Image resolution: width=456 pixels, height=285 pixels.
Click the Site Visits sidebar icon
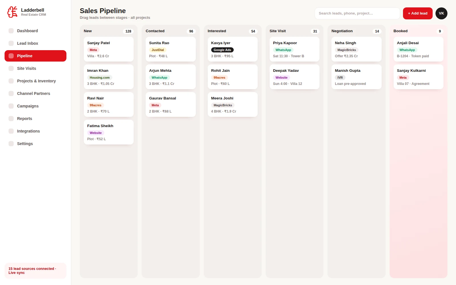tap(11, 68)
